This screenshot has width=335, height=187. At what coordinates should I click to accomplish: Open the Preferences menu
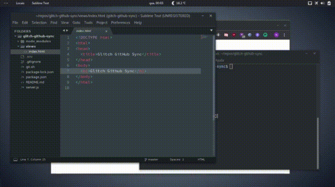tap(121, 23)
